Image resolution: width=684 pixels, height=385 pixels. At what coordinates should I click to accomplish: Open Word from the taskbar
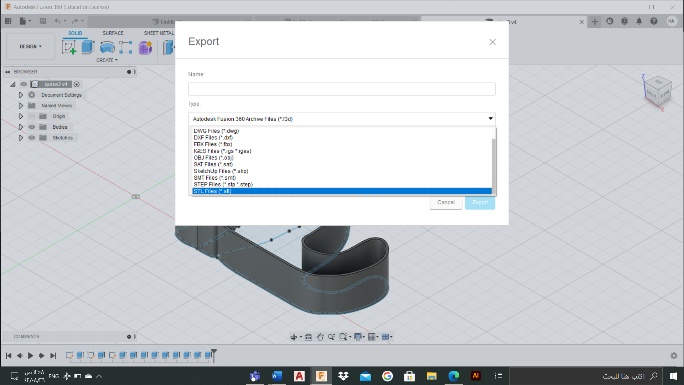pos(277,376)
